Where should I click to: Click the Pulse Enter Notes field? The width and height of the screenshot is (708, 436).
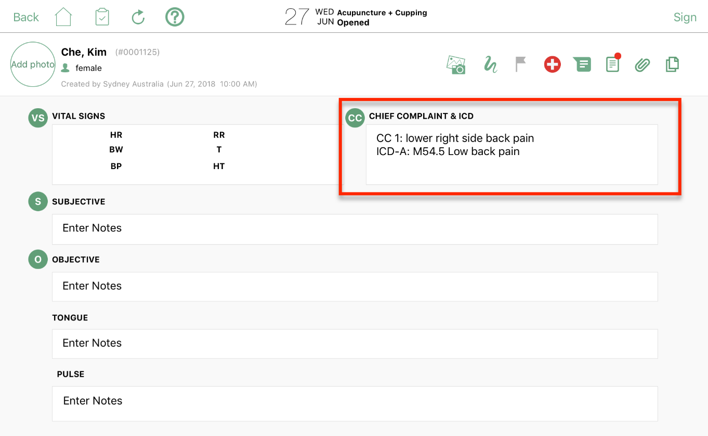tap(355, 401)
